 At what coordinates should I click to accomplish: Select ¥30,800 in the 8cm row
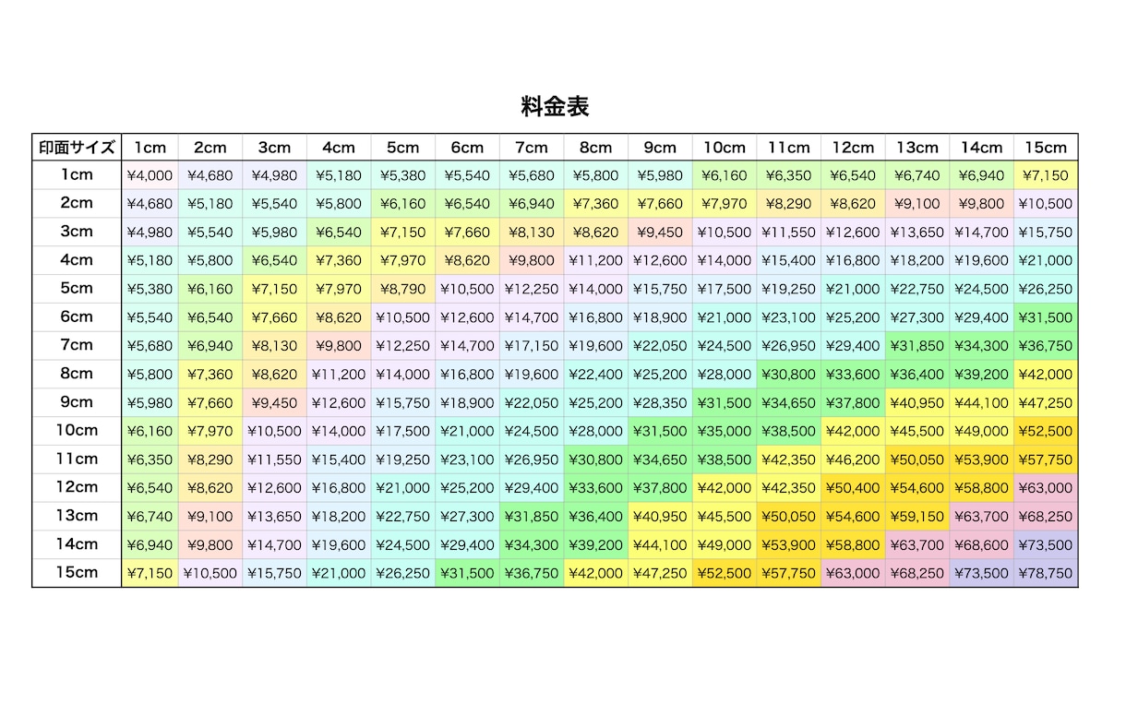click(788, 375)
